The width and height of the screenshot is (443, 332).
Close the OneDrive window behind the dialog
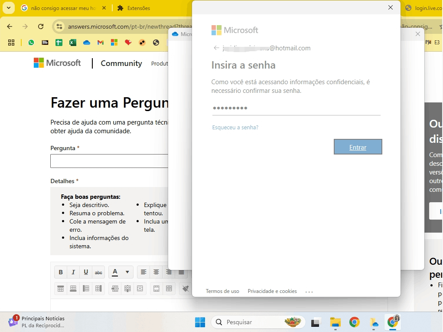click(x=417, y=34)
